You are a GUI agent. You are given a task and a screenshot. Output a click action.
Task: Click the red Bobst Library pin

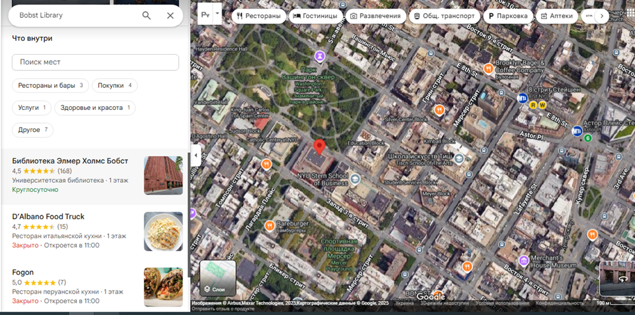[x=320, y=147]
